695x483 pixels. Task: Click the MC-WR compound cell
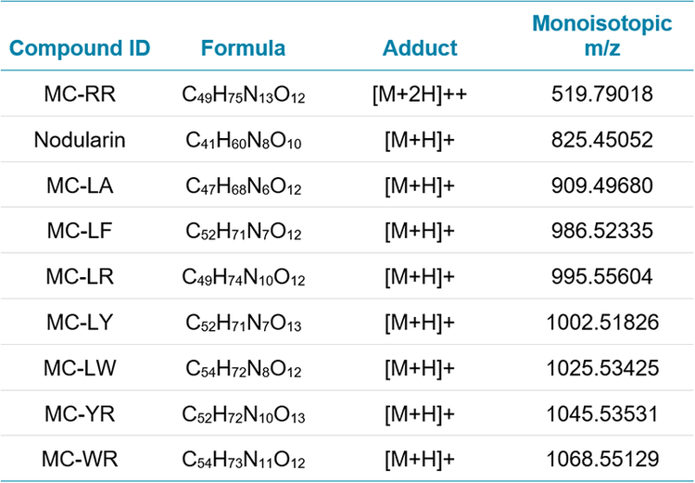coord(80,459)
